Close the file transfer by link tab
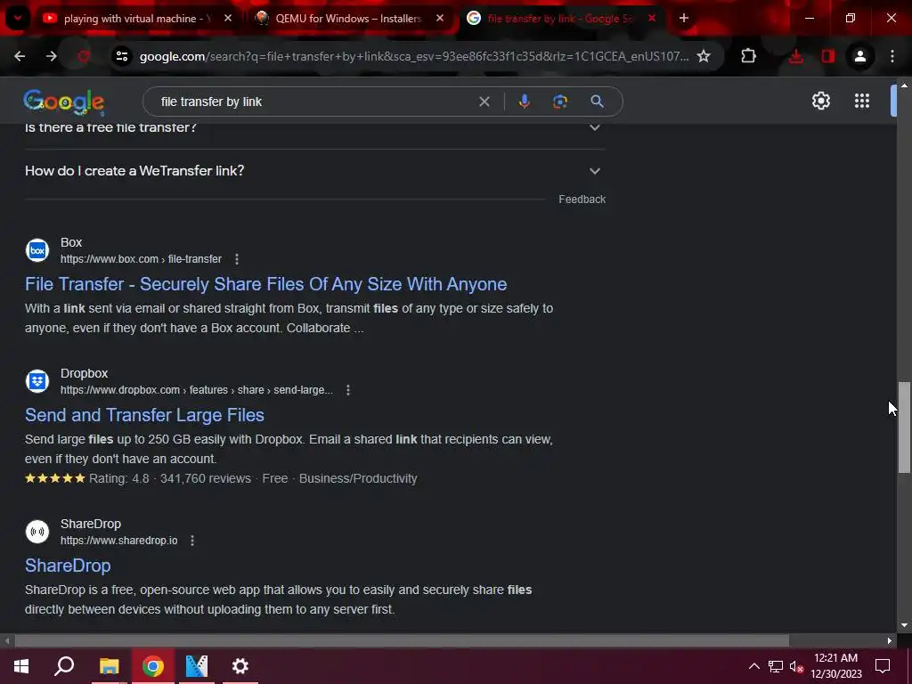This screenshot has height=684, width=912. tap(652, 19)
